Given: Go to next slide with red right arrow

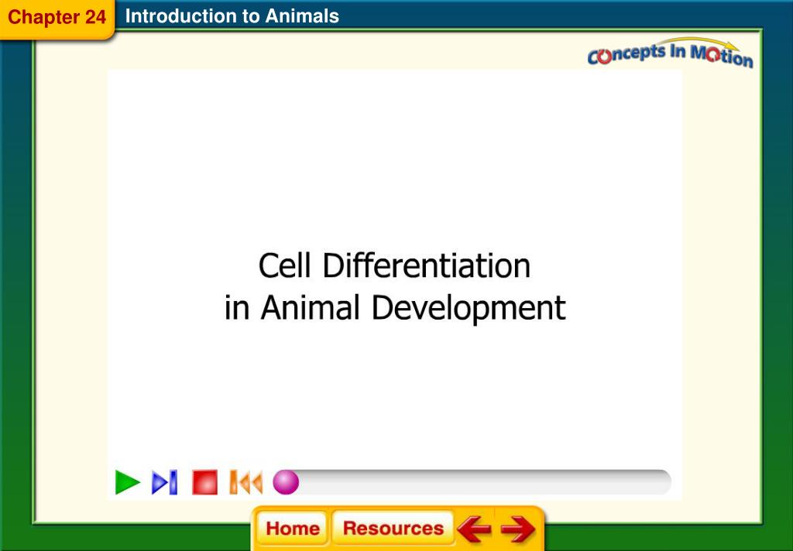Looking at the screenshot, I should point(518,529).
